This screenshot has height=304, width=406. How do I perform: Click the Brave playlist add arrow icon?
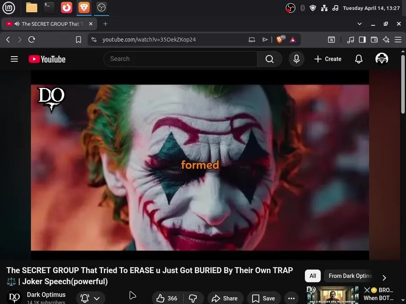click(x=265, y=40)
